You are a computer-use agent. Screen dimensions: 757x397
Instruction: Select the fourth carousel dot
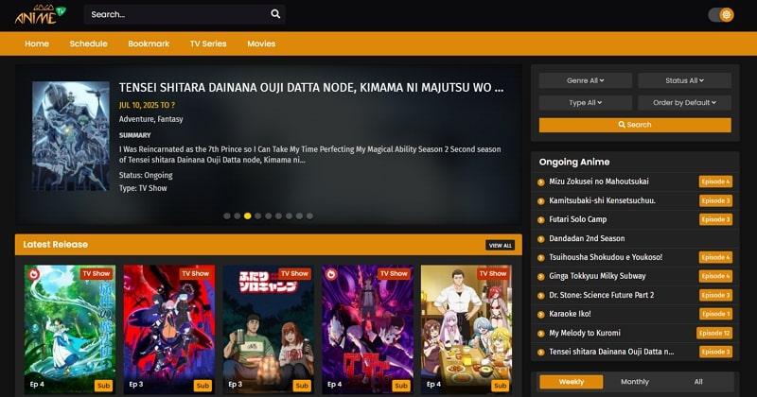click(257, 216)
